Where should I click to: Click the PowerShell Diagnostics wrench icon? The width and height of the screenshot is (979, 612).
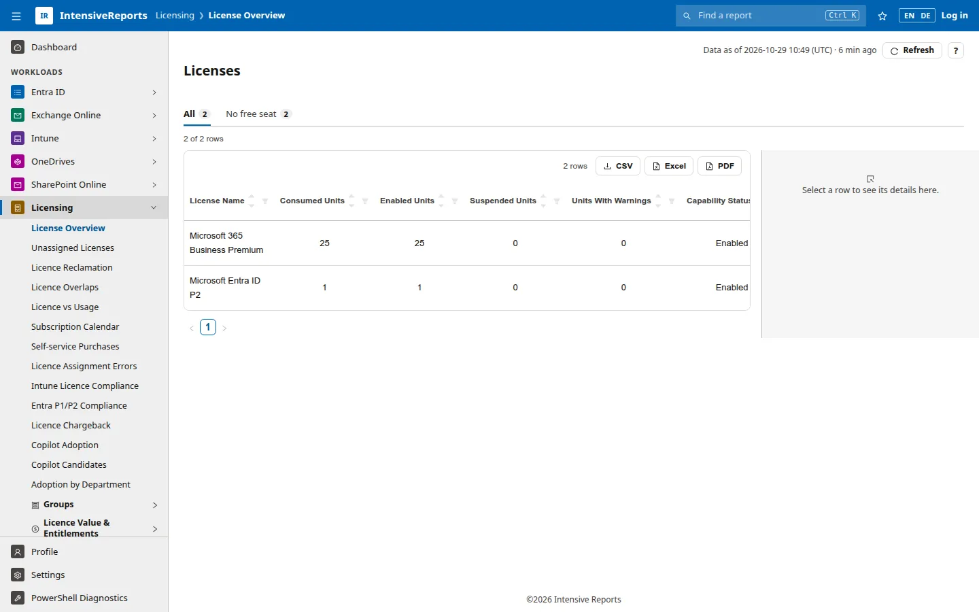[x=18, y=598]
